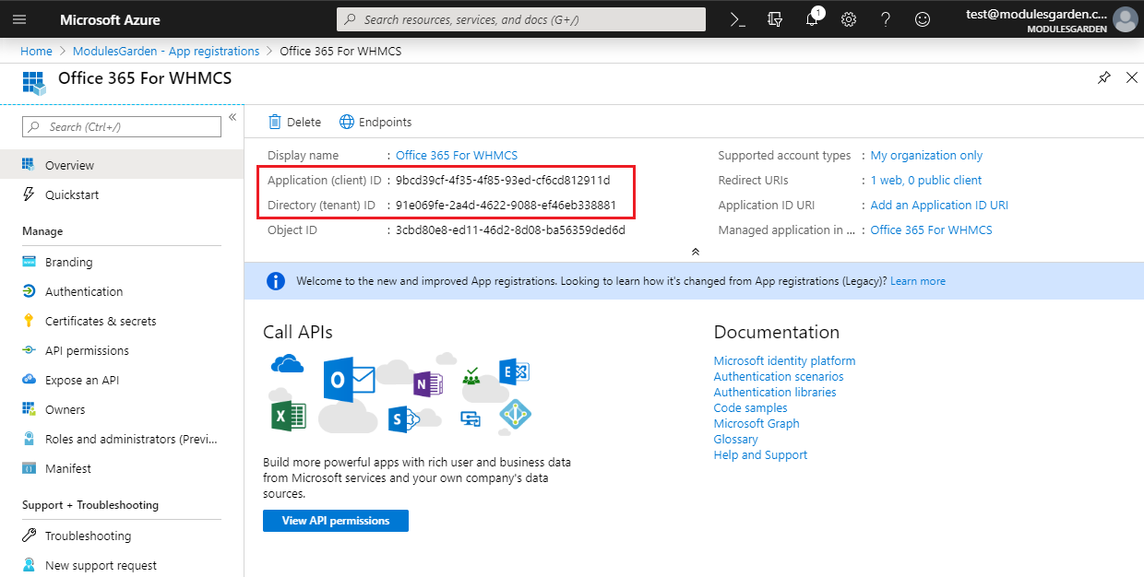
Task: Open the hamburger portal menu
Action: point(19,19)
